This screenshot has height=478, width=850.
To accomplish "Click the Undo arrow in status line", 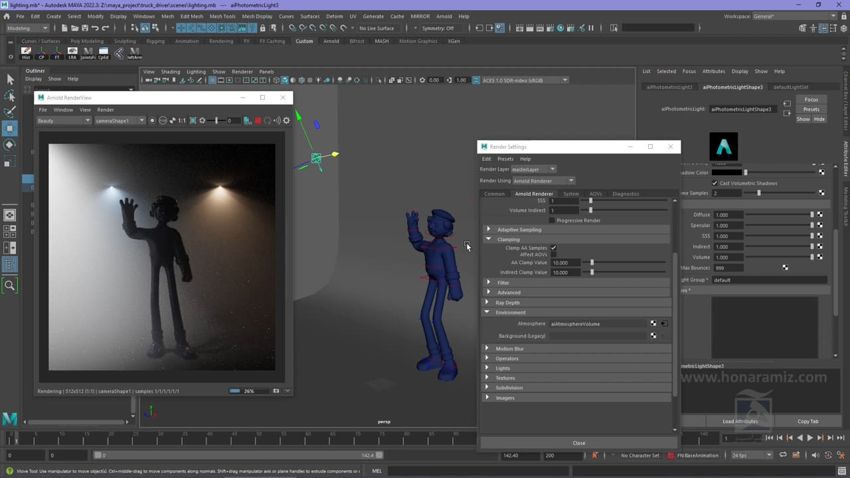I will [x=95, y=28].
